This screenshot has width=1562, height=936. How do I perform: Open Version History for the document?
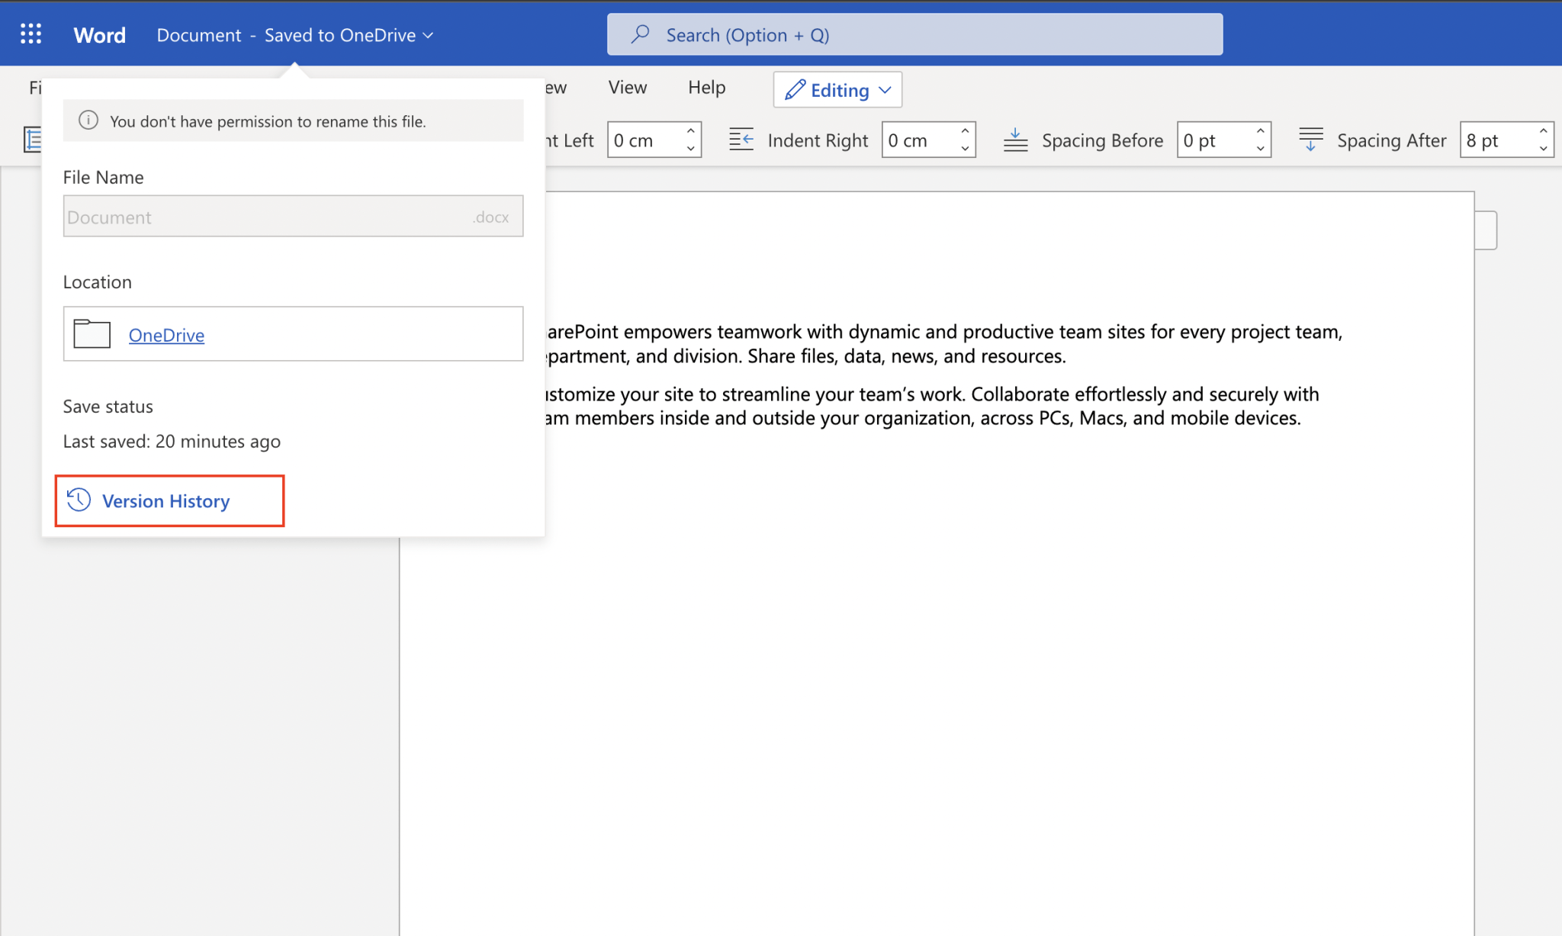[x=166, y=500]
